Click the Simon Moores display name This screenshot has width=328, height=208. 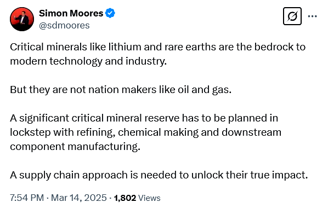click(x=71, y=13)
